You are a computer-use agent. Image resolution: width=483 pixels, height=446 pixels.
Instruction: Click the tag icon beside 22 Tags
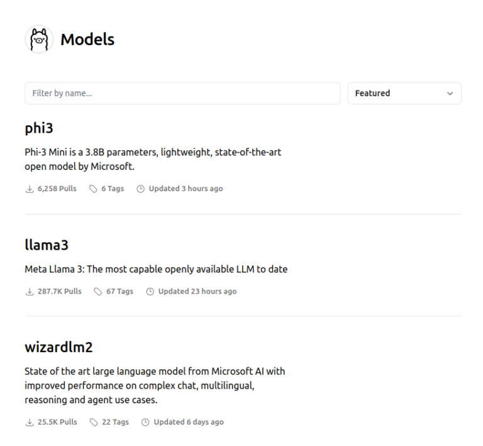(x=94, y=422)
